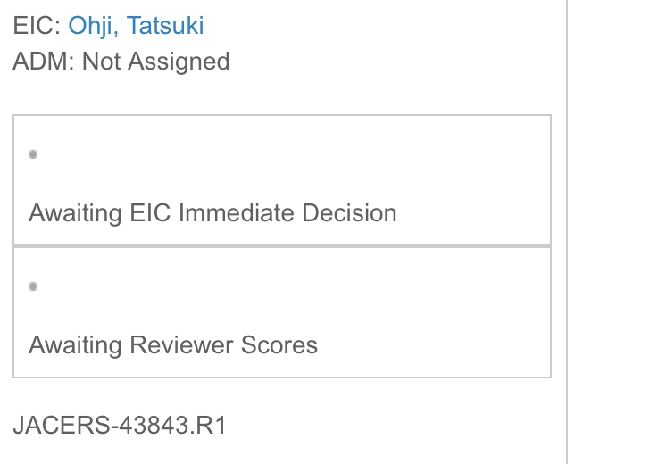This screenshot has height=464, width=666.
Task: Click gray dot above EIC Immediate Decision
Action: (33, 154)
